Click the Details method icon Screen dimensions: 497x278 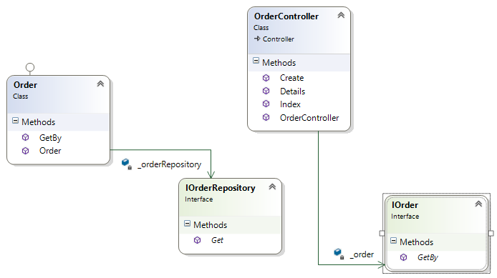pyautogui.click(x=266, y=91)
